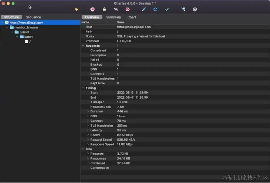The height and width of the screenshot is (183, 270).
Task: Open Tools with the wrench icon
Action: (183, 9)
